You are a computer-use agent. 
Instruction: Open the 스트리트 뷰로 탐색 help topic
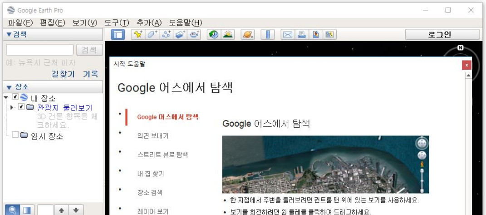pos(162,155)
